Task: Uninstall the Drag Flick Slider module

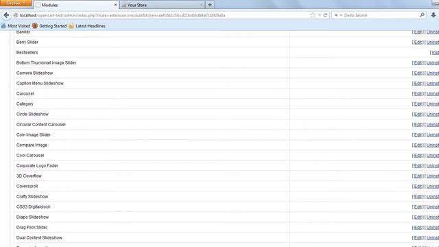Action: coord(433,227)
